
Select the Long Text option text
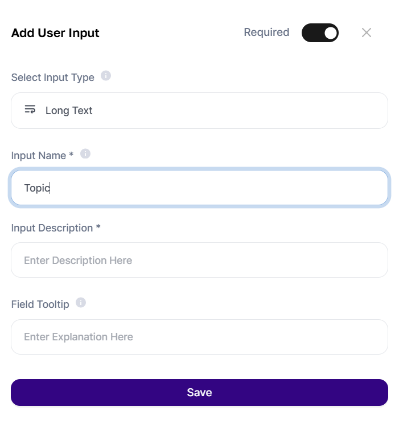coord(69,111)
